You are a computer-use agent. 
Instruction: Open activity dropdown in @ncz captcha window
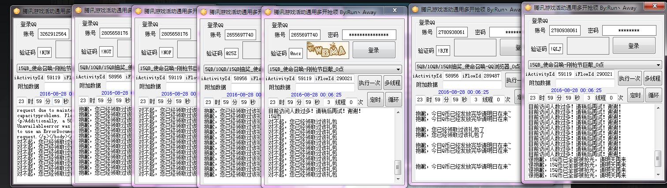pyautogui.click(x=335, y=69)
